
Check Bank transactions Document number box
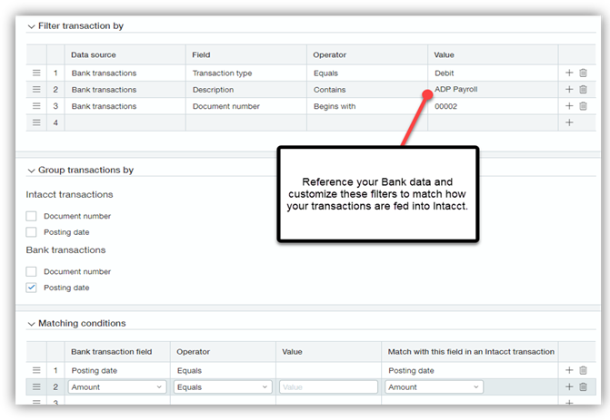[x=31, y=271]
